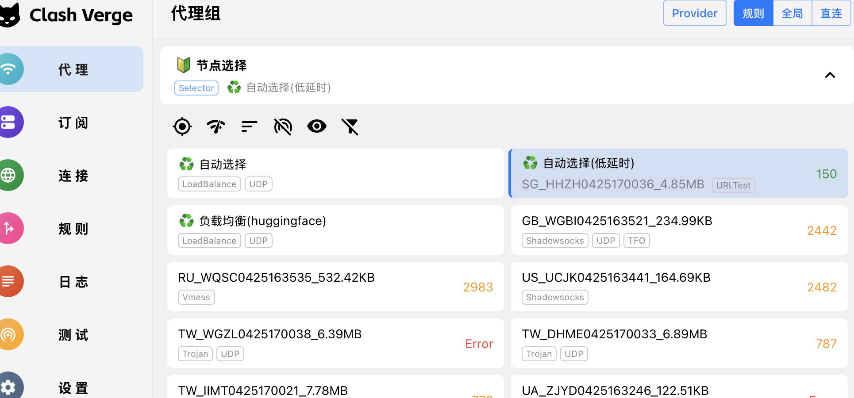
Task: Click the crossed-out signal delay URL icon
Action: (x=283, y=126)
